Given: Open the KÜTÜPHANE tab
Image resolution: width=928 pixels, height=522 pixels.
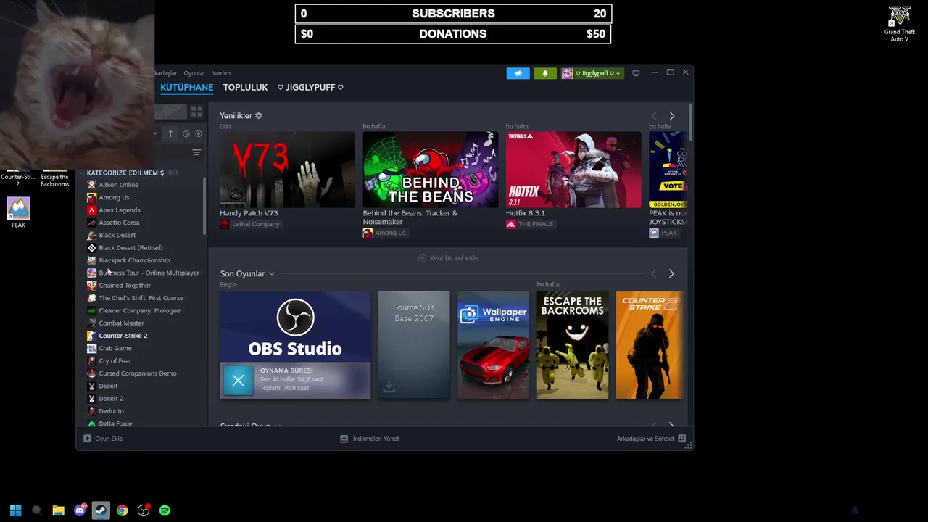Looking at the screenshot, I should coord(186,87).
